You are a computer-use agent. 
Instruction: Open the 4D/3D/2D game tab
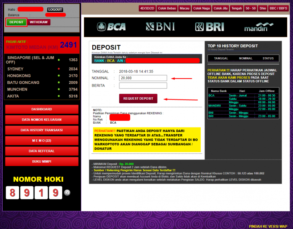(147, 8)
